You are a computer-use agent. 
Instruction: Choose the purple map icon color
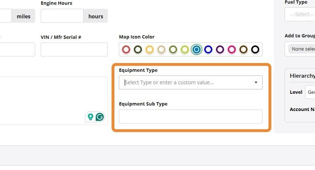click(x=220, y=49)
